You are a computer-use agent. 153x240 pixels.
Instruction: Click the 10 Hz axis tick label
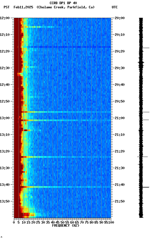pos(24,222)
